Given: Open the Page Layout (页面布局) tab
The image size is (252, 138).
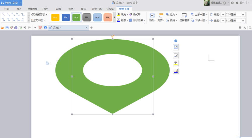Looking at the screenshot, I should coord(32,9).
